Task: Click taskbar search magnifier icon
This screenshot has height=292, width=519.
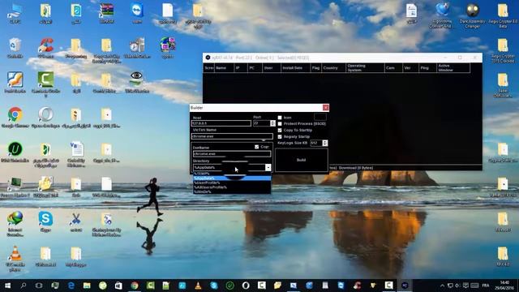Action: pyautogui.click(x=24, y=286)
